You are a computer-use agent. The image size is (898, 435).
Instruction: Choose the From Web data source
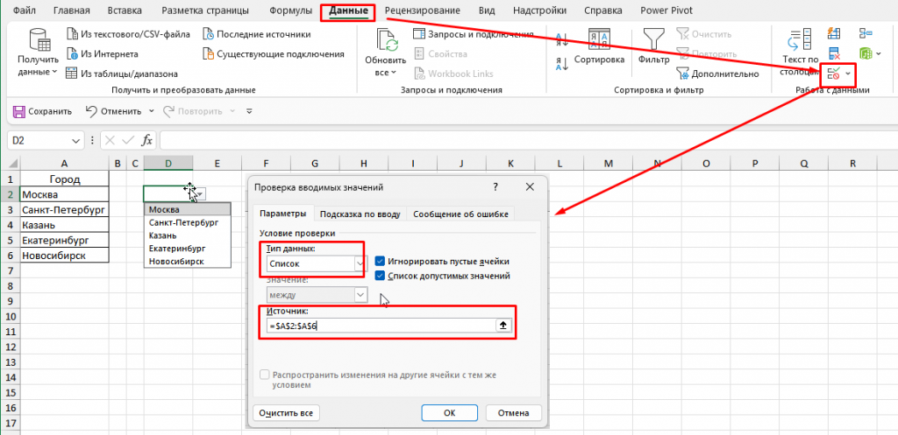pos(102,53)
